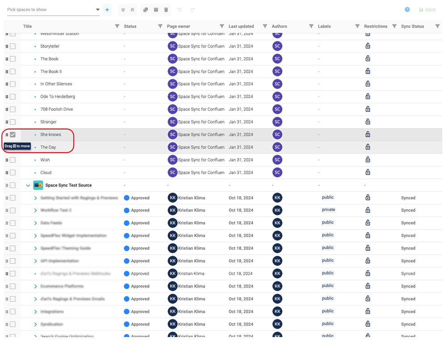Tick the Ode To Heidelberg checkbox

pos(13,97)
